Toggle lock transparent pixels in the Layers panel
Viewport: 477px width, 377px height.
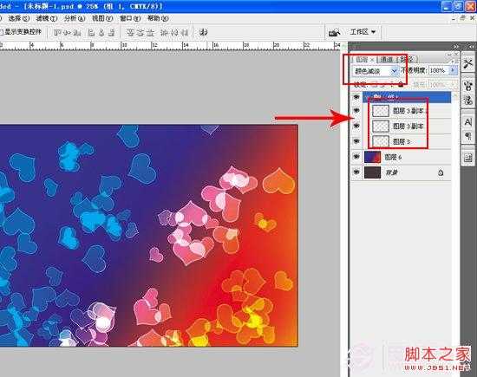coord(375,85)
